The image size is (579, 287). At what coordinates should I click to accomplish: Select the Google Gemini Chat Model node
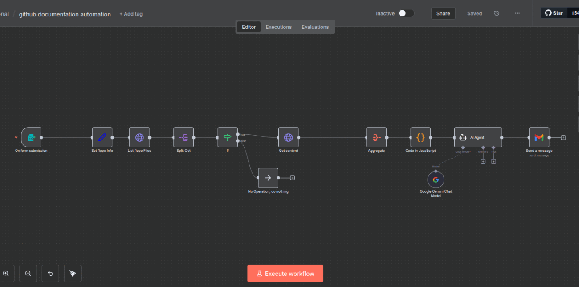click(x=436, y=180)
